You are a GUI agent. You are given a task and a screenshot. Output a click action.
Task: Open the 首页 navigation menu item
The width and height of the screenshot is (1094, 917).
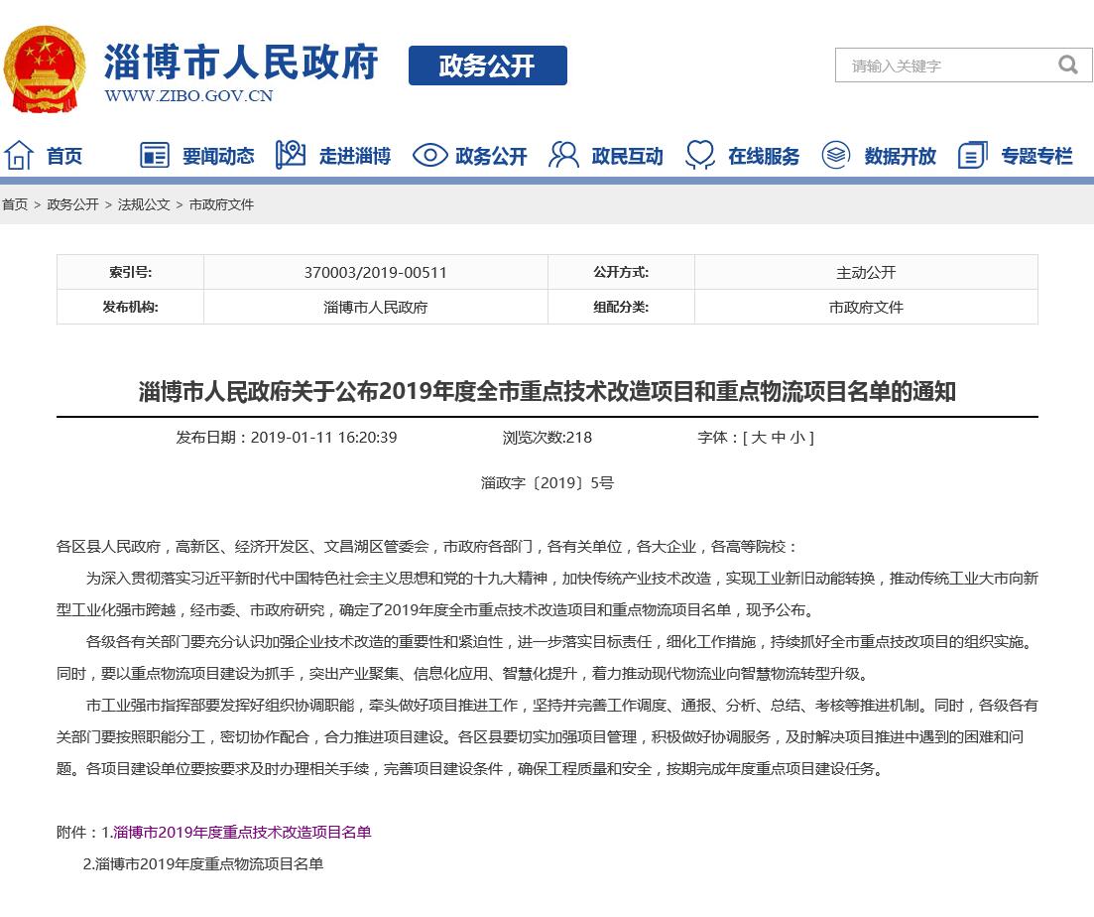62,156
